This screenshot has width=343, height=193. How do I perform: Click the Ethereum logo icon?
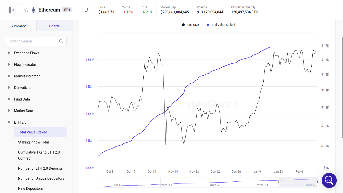[33, 10]
